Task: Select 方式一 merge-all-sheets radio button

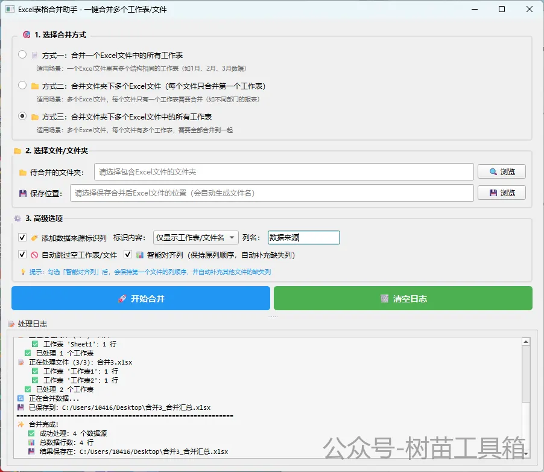Action: pos(22,54)
